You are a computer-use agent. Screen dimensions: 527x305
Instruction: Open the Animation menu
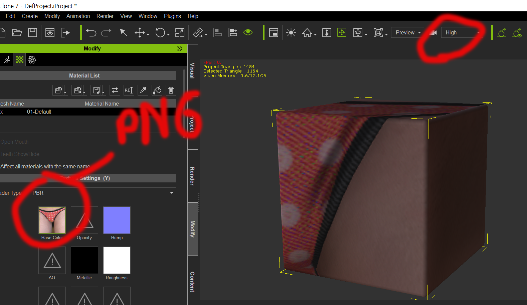pos(78,16)
